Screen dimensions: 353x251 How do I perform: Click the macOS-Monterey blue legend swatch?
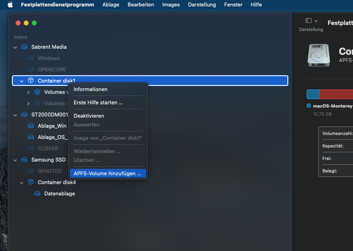(309, 106)
